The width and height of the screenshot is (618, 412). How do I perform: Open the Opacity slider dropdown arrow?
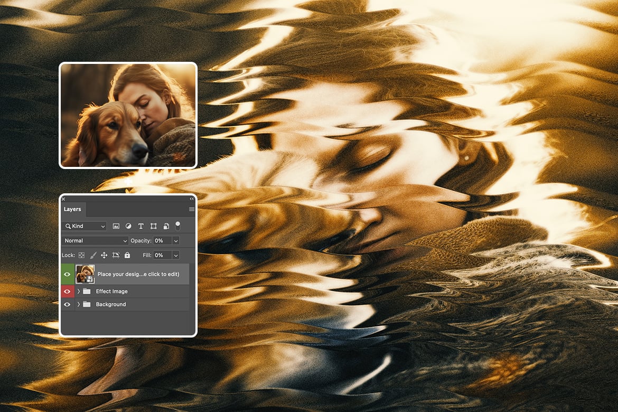[176, 240]
